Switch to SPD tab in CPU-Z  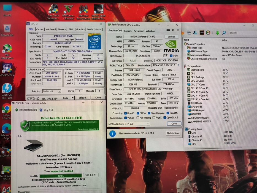pos(71,30)
